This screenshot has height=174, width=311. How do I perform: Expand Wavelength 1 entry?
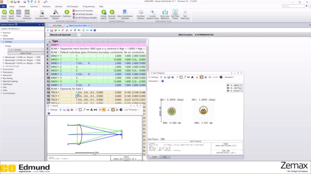pos(3,57)
